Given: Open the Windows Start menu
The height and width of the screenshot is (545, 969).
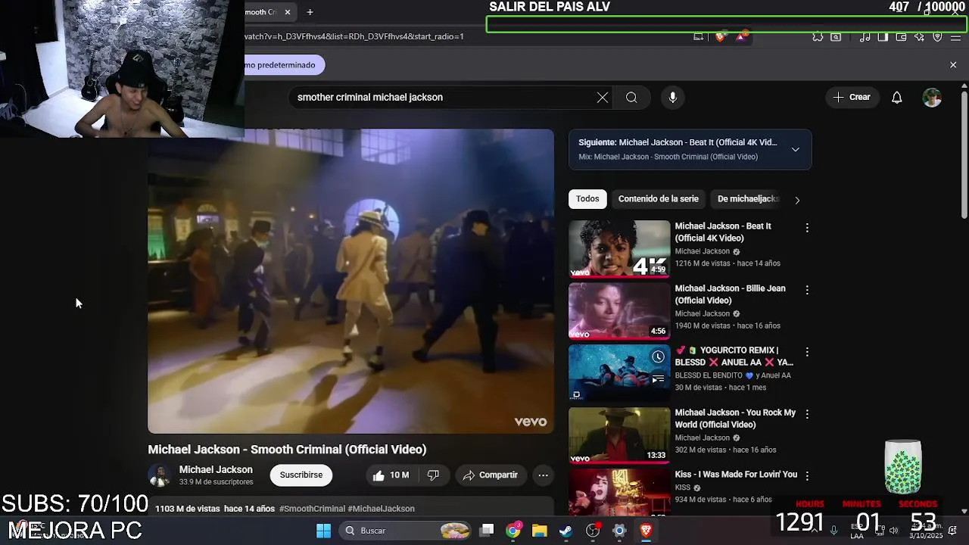Looking at the screenshot, I should 323,531.
